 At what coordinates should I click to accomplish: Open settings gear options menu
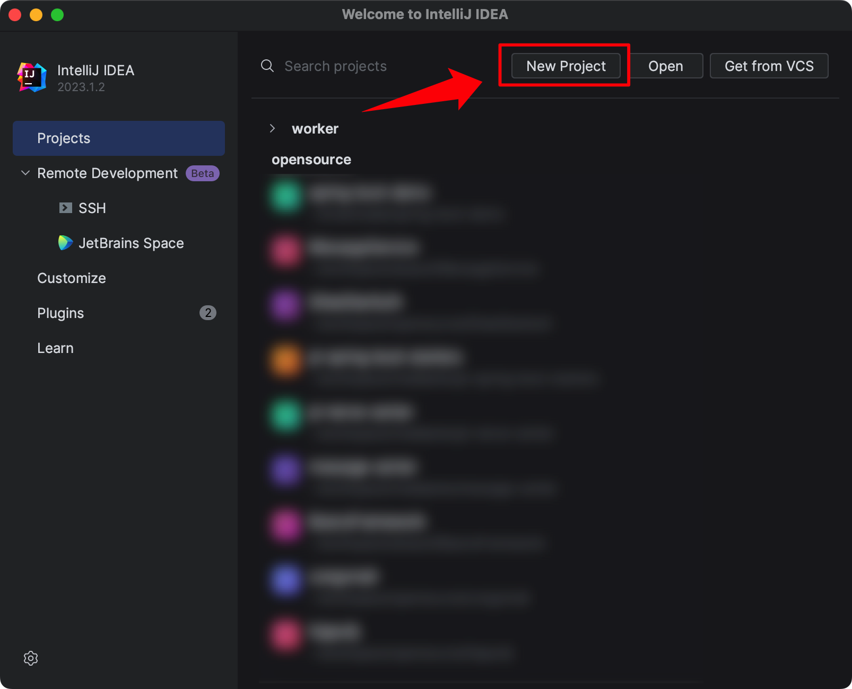31,658
